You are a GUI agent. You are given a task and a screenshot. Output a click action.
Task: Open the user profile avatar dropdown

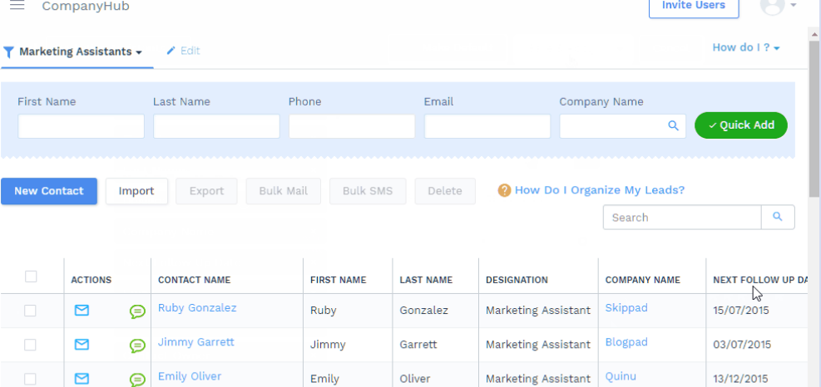779,7
